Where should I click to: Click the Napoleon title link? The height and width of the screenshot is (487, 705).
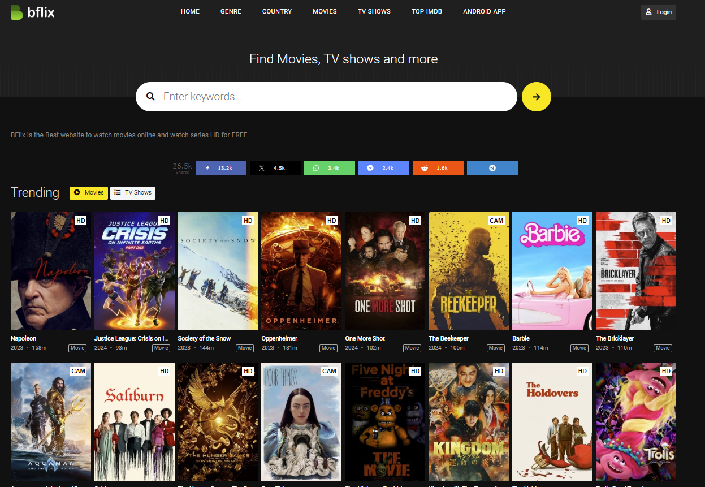coord(23,338)
